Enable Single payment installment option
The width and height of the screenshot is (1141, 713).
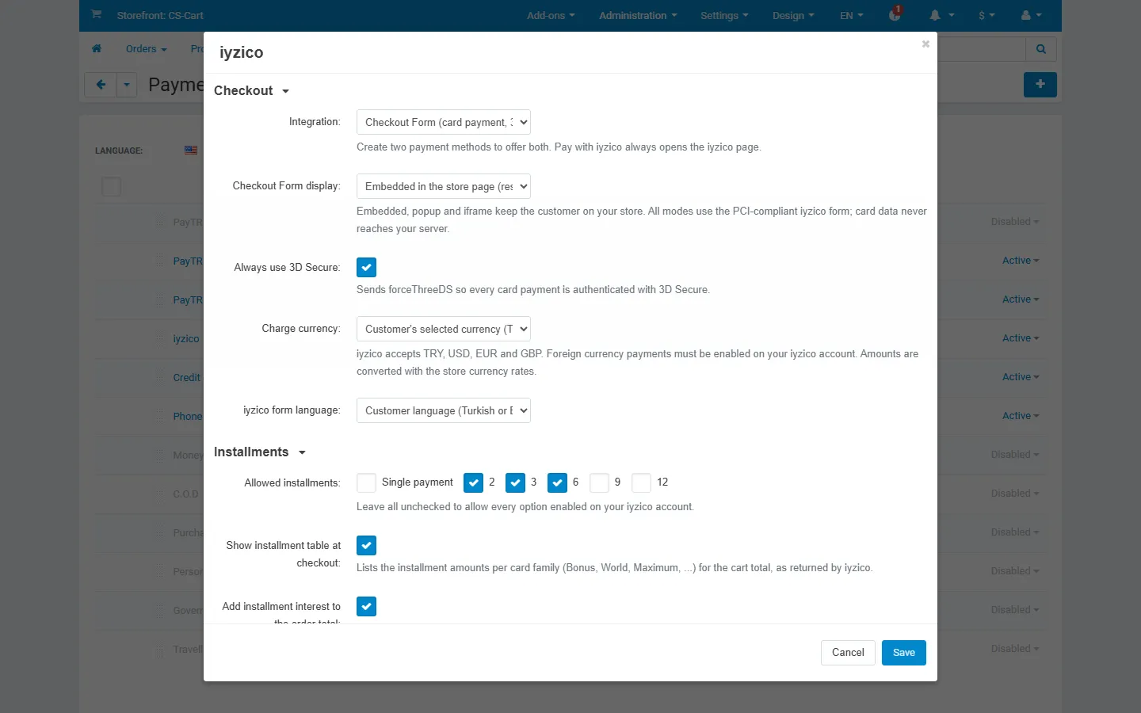point(366,482)
